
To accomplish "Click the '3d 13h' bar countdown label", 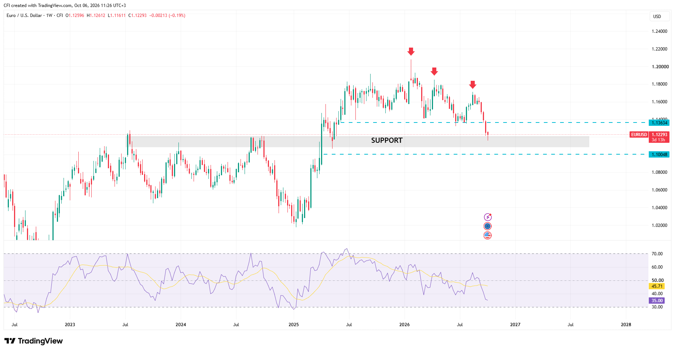I will tap(659, 140).
